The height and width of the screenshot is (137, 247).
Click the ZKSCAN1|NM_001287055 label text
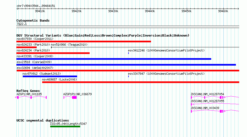click(x=208, y=101)
